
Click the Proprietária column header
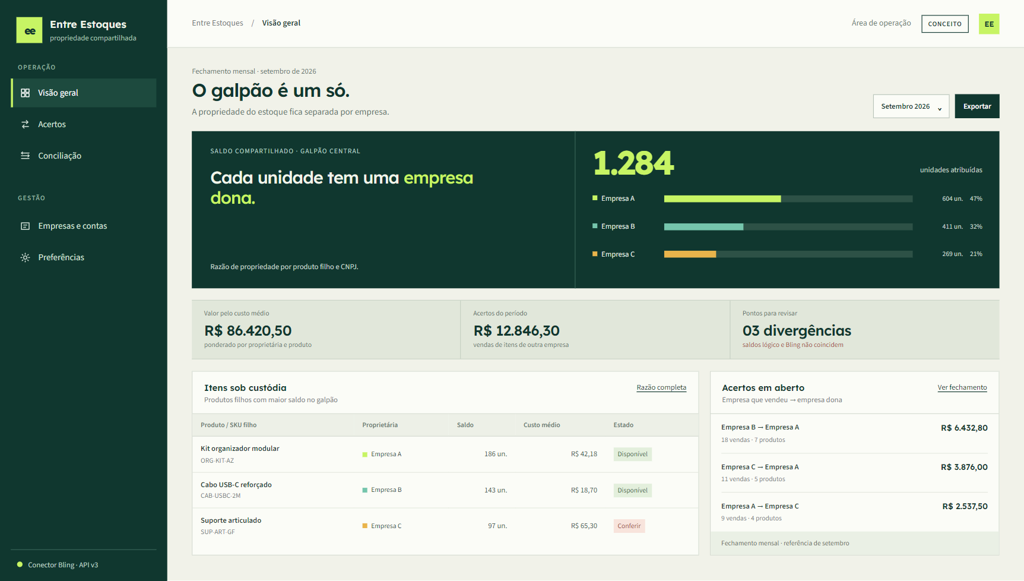(x=380, y=425)
